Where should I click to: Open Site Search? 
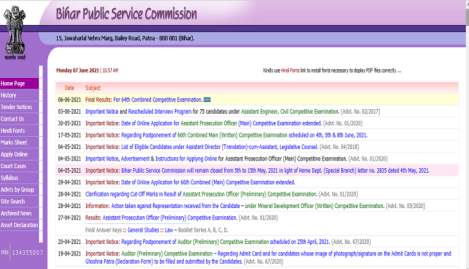pos(19,202)
